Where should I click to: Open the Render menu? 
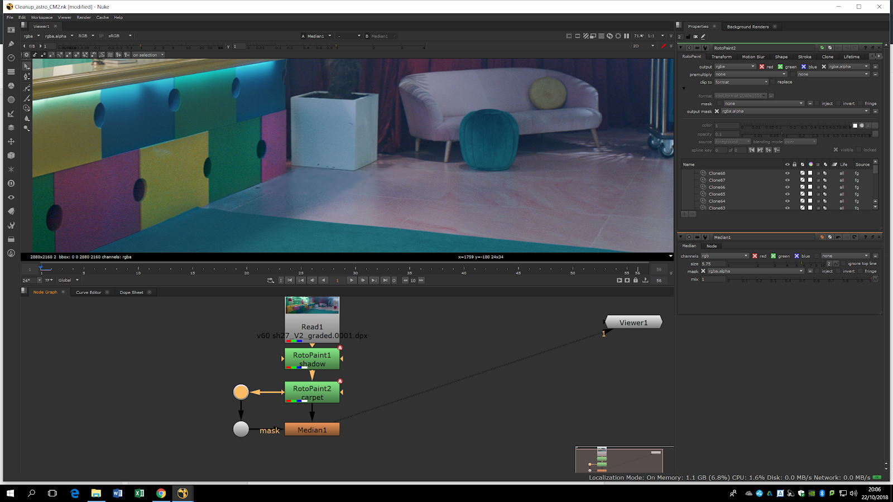click(x=84, y=17)
